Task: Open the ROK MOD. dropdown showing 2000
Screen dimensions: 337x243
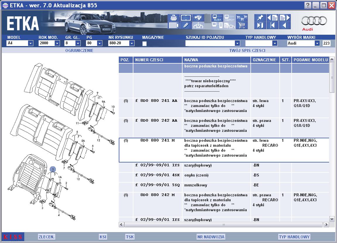Action: tap(57, 43)
